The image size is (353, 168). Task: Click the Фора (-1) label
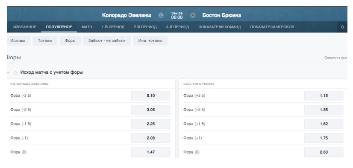(x=19, y=138)
